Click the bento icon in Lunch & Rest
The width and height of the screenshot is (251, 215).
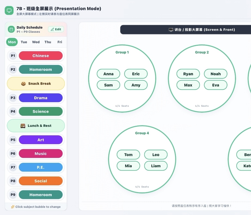23,126
